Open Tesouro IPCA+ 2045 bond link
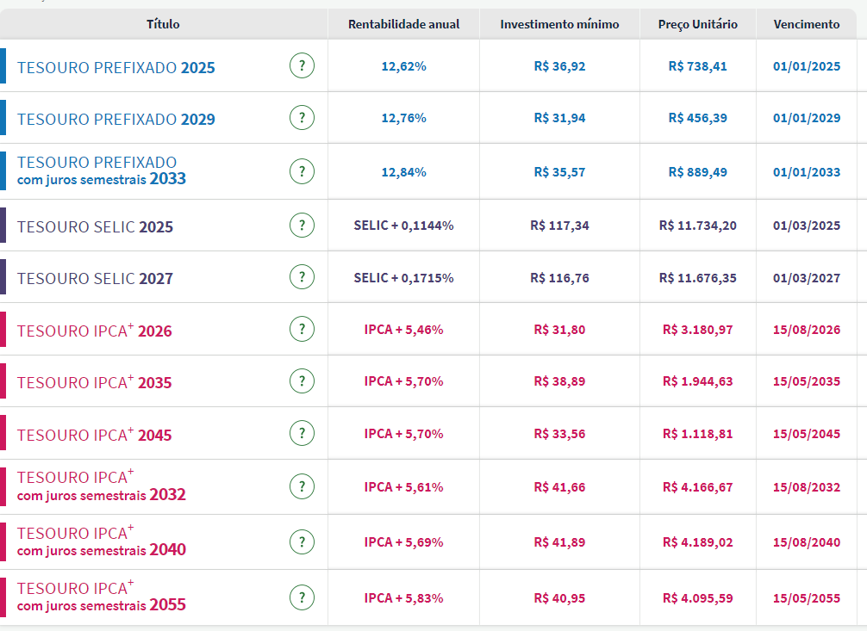The image size is (867, 631). click(x=94, y=435)
